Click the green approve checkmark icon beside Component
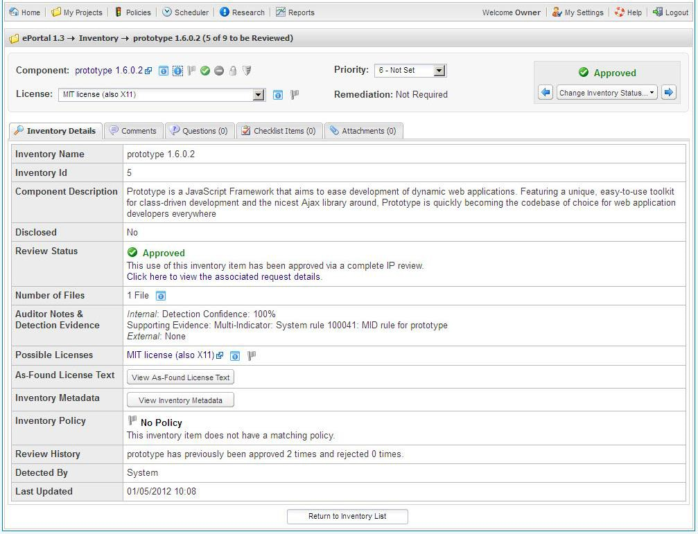The width and height of the screenshot is (698, 534). 205,71
